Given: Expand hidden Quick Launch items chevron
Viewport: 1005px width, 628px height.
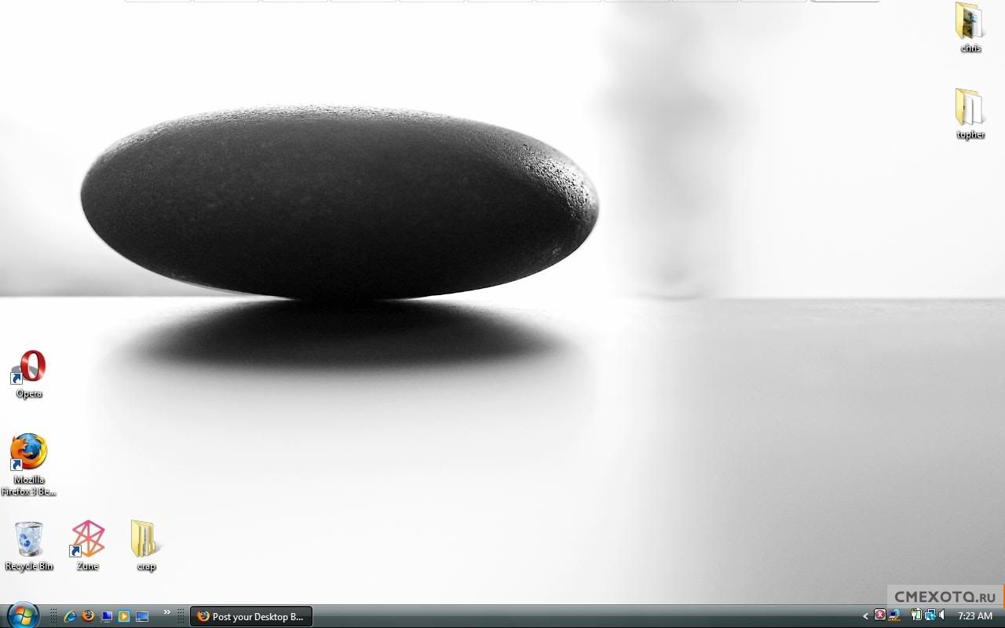Looking at the screenshot, I should (x=166, y=612).
